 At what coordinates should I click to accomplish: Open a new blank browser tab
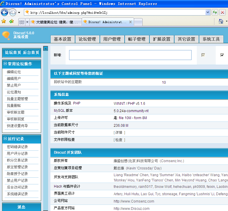click(x=138, y=22)
